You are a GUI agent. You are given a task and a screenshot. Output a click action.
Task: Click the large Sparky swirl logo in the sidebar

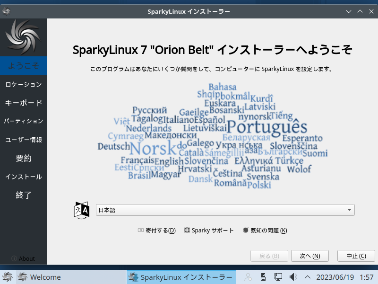pos(23,37)
